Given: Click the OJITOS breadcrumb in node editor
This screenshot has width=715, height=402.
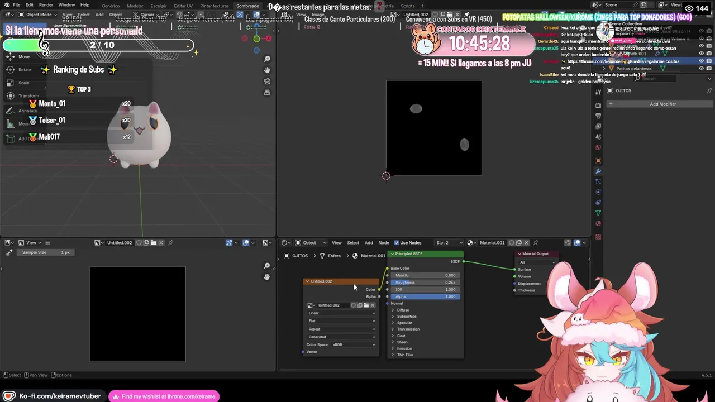Looking at the screenshot, I should point(300,256).
